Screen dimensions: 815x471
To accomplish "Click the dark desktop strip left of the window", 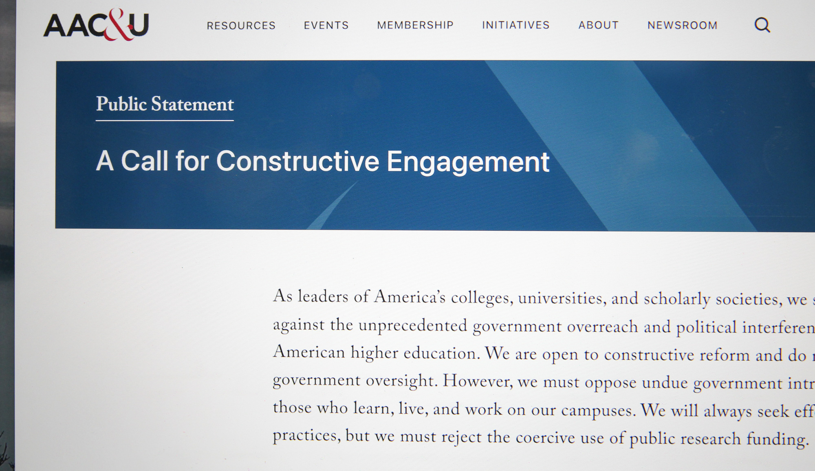I will click(x=7, y=235).
